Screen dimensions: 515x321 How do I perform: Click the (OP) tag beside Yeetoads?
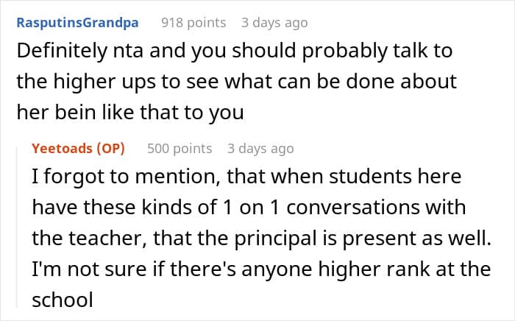[109, 148]
